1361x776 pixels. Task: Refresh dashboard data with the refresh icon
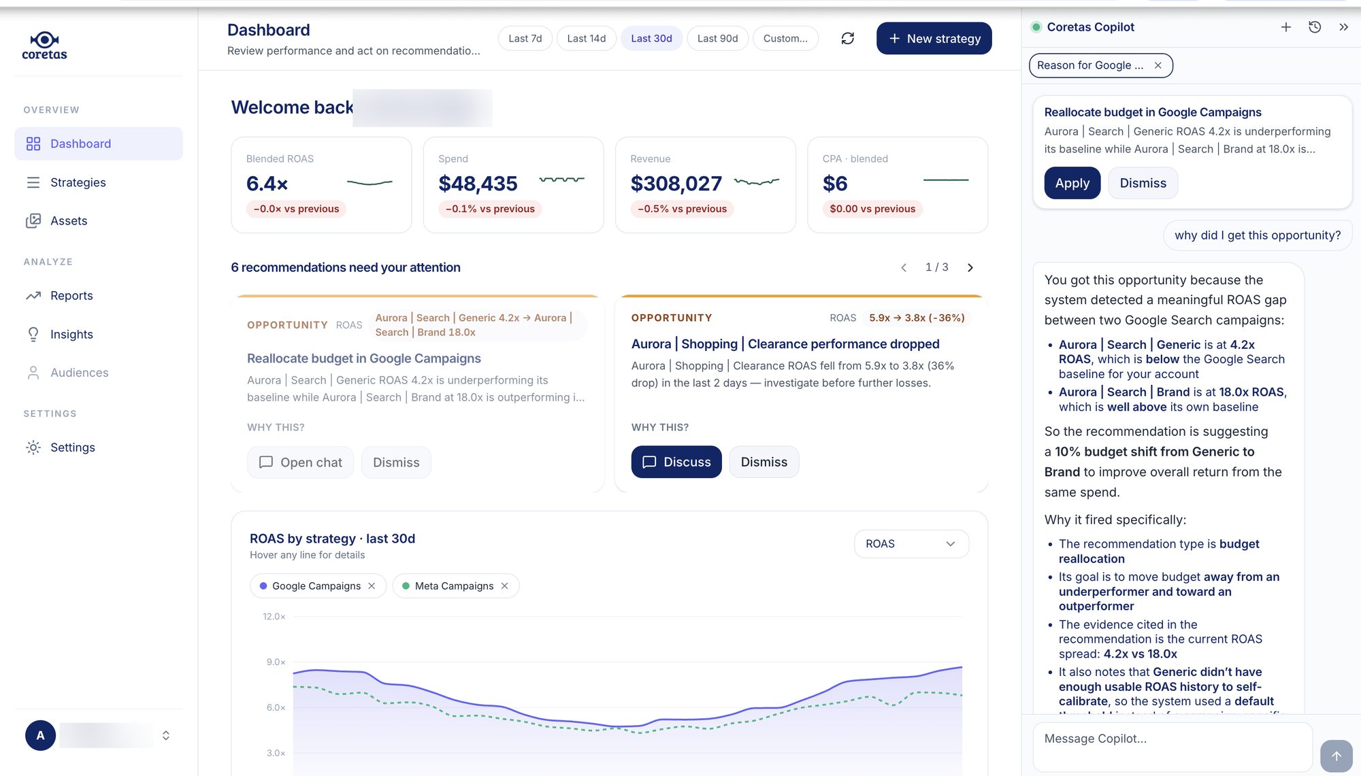click(847, 38)
